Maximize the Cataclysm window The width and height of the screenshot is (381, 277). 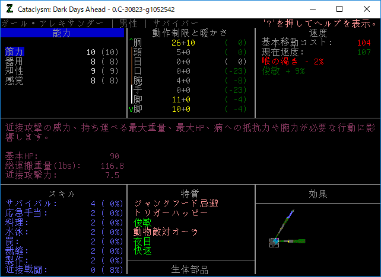pos(339,9)
